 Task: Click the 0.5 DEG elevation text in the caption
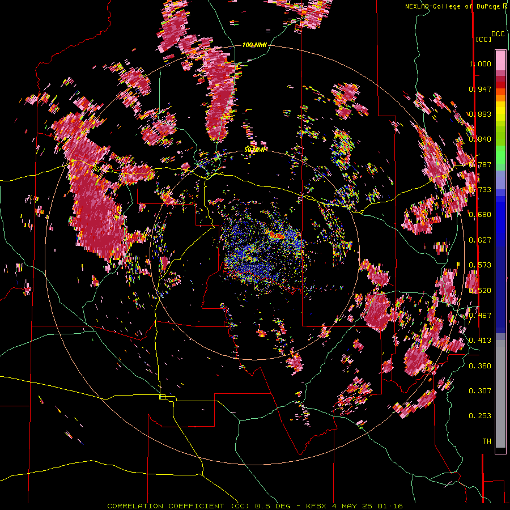(x=274, y=506)
